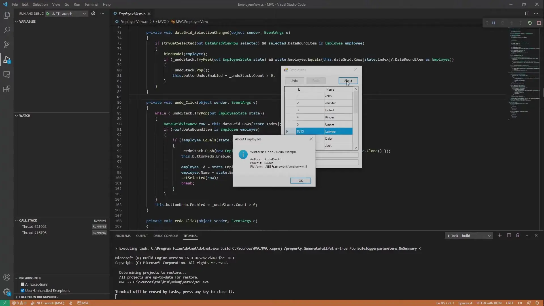This screenshot has width=544, height=306.
Task: Open the terminal selector dropdown Task - build
Action: click(x=469, y=236)
